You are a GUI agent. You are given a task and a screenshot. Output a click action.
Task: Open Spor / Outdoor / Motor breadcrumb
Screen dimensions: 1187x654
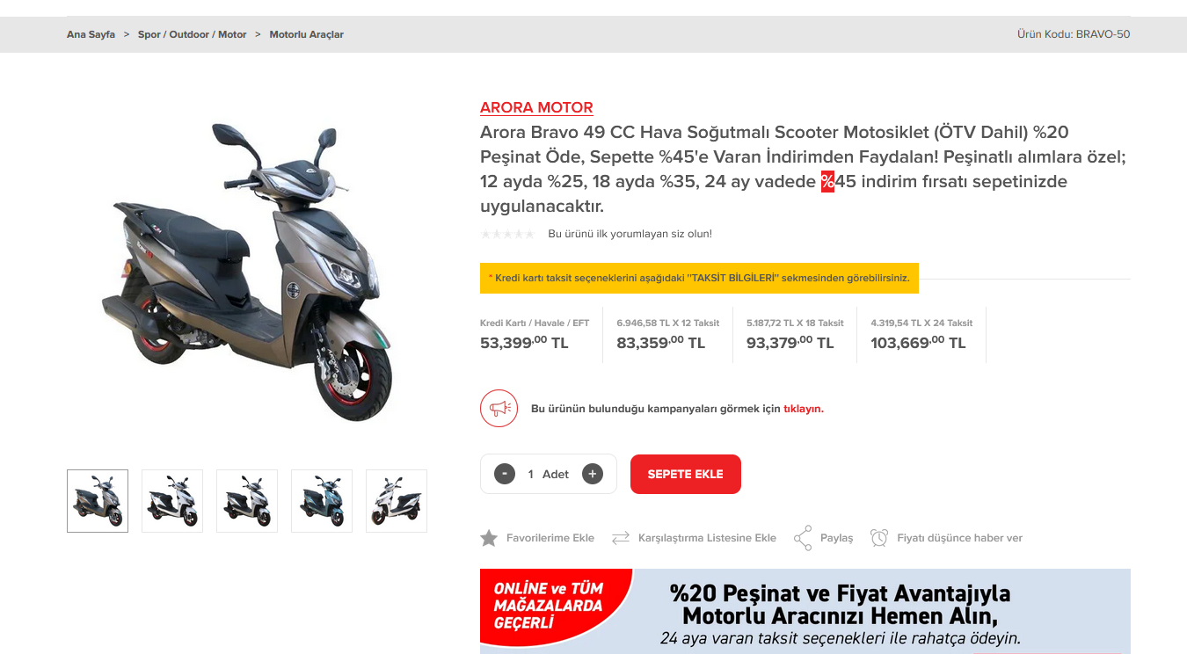coord(192,34)
